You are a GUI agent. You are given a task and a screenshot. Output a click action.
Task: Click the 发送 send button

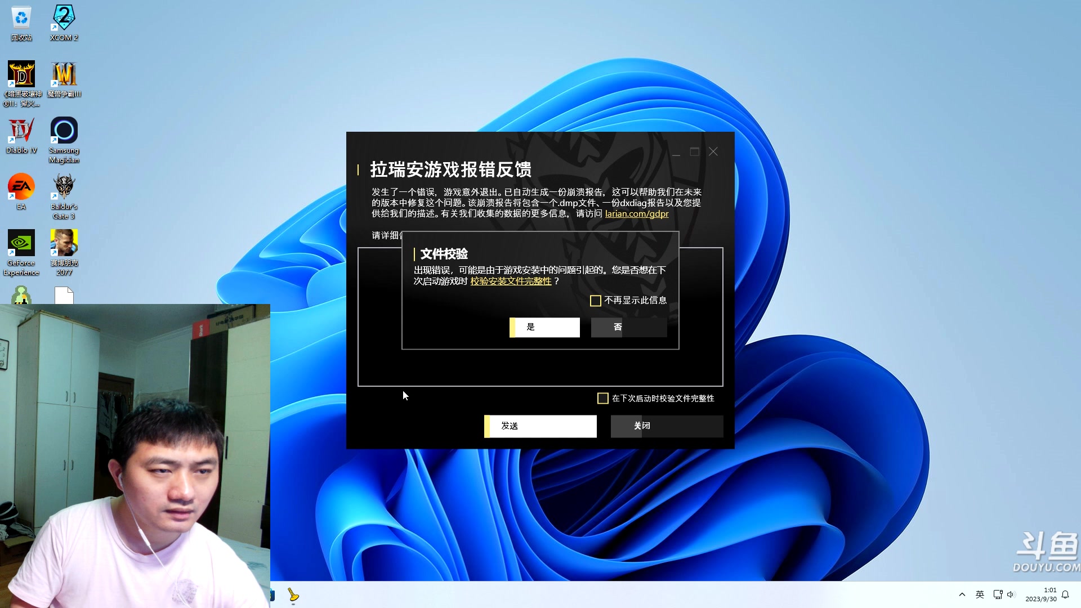click(x=540, y=426)
